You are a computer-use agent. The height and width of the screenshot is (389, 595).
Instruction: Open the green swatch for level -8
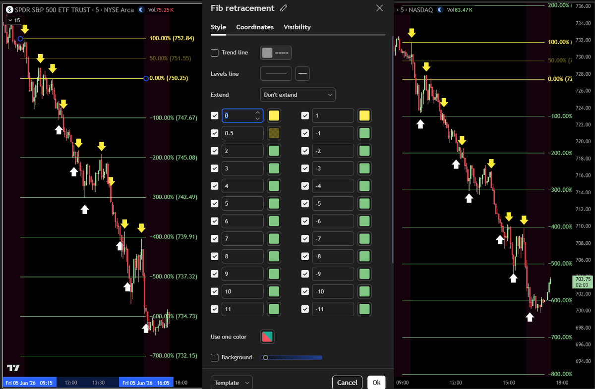coord(364,256)
